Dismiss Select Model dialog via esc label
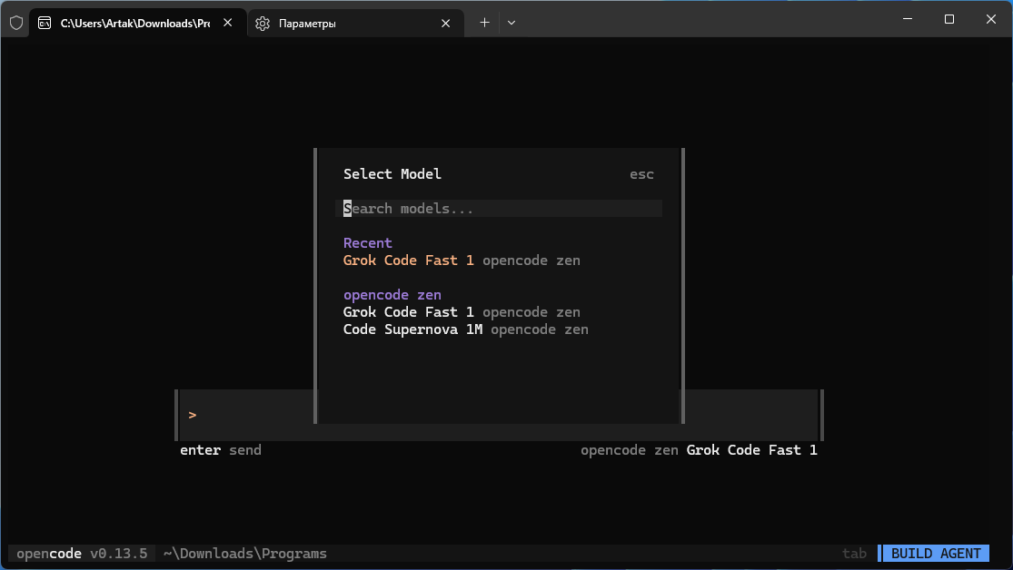 (x=641, y=174)
